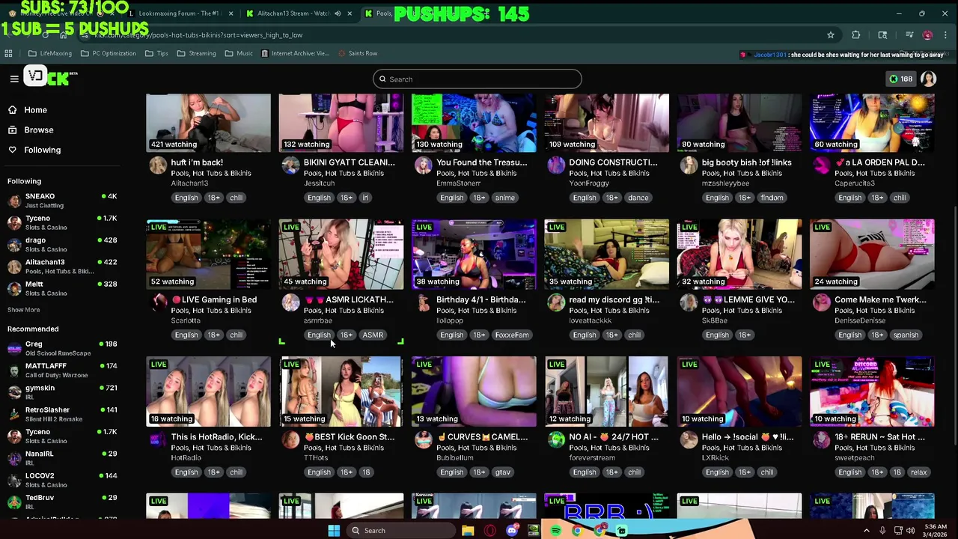Open the Music bookmark folder
The height and width of the screenshot is (539, 958).
(x=239, y=53)
